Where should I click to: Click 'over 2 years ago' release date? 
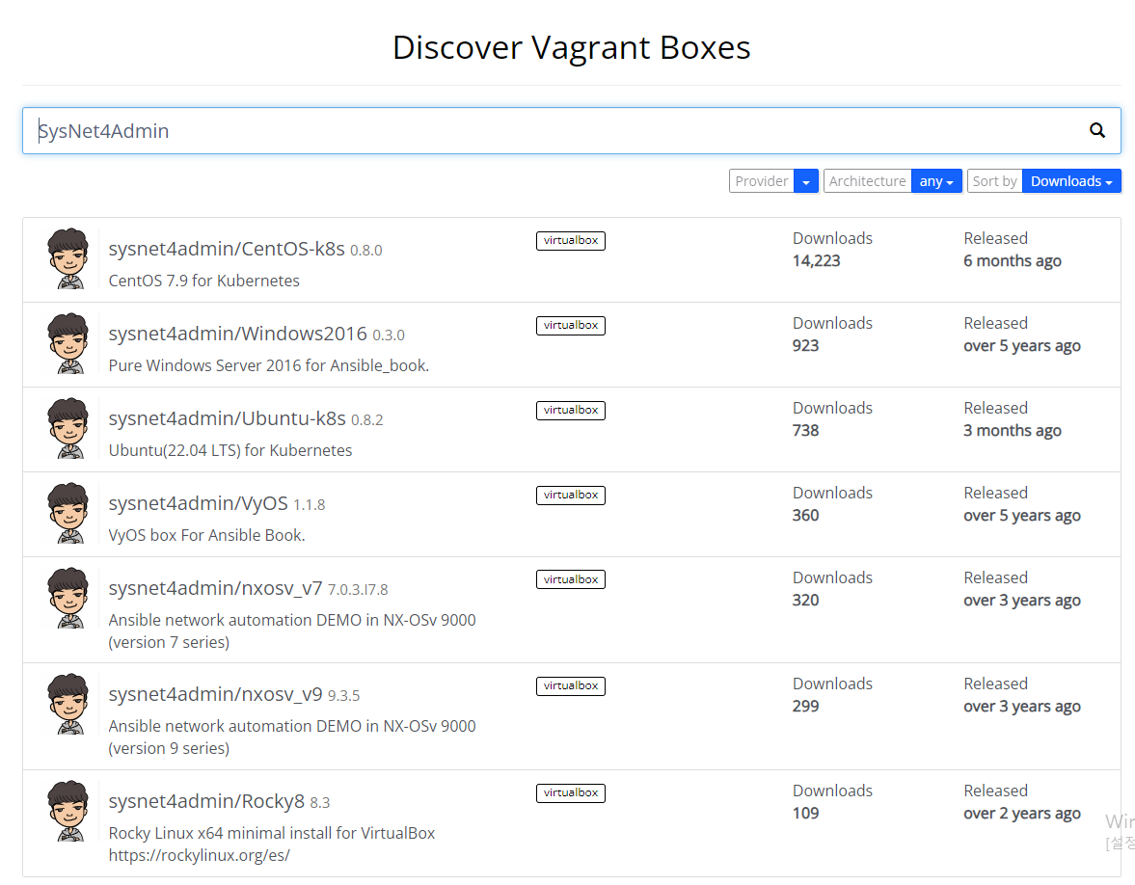[x=1022, y=814]
